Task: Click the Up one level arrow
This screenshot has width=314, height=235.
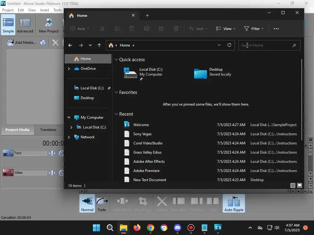Action: click(x=99, y=45)
